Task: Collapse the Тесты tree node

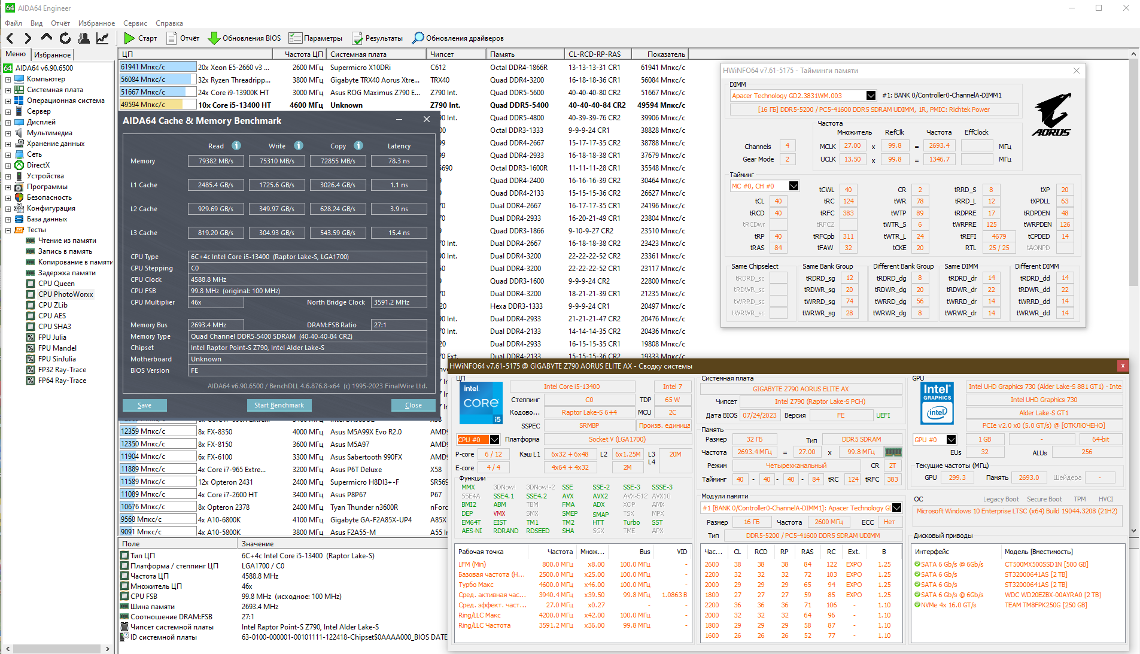Action: pyautogui.click(x=8, y=230)
